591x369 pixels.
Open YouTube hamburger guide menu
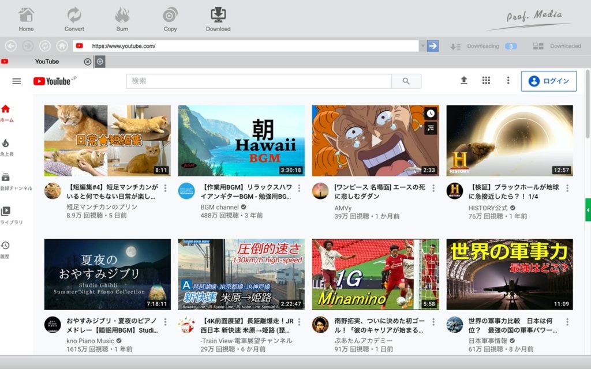coord(17,81)
